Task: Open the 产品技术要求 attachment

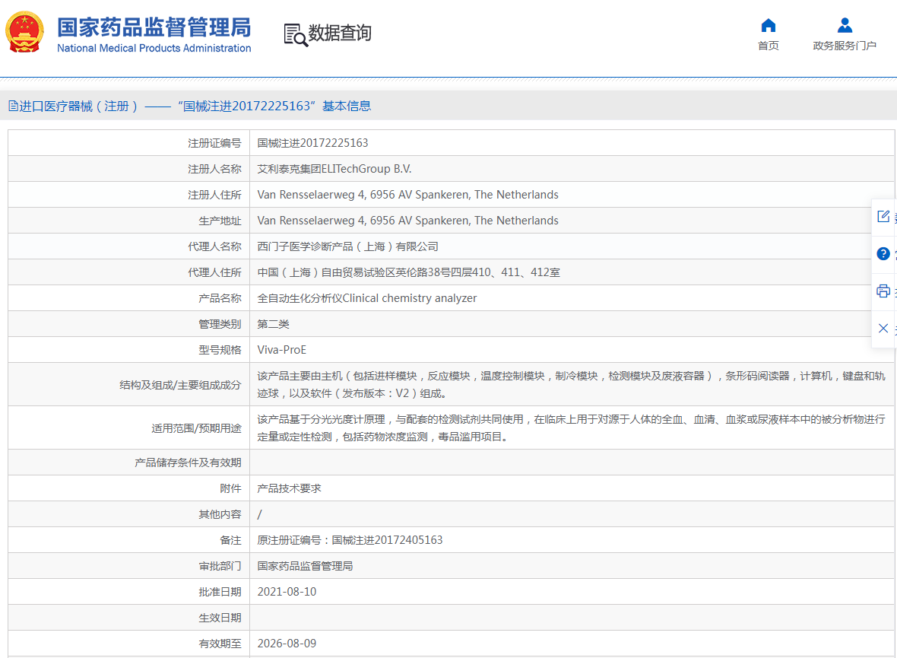Action: tap(289, 488)
